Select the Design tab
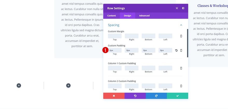The height and width of the screenshot is (109, 228). [x=127, y=16]
